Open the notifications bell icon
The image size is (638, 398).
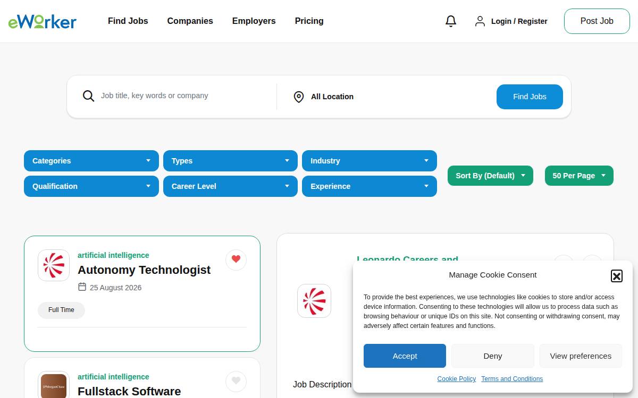[x=451, y=21]
